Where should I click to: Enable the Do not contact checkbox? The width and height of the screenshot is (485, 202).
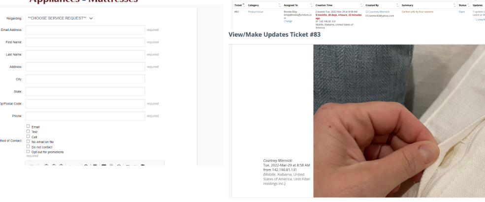coord(28,146)
